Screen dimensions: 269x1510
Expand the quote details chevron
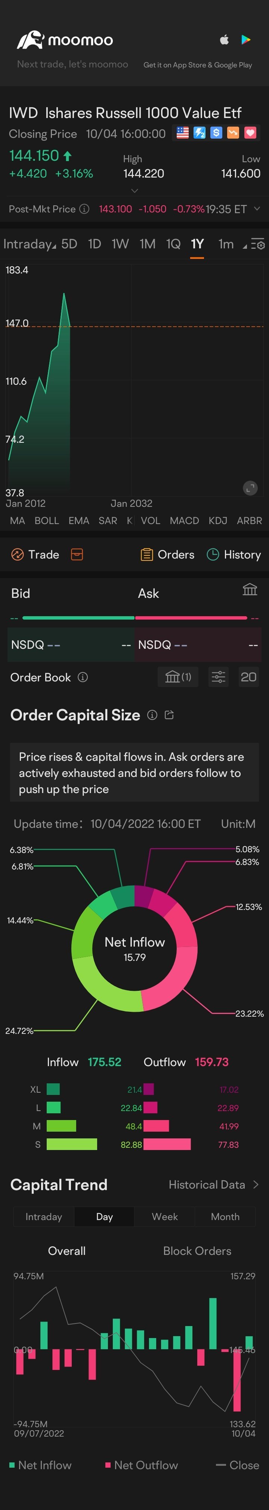pyautogui.click(x=134, y=191)
